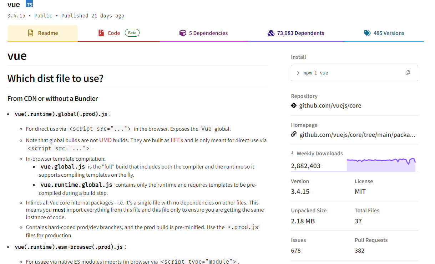435x264 pixels.
Task: Click the Version 3.4.15 value in sidebar
Action: pos(300,192)
